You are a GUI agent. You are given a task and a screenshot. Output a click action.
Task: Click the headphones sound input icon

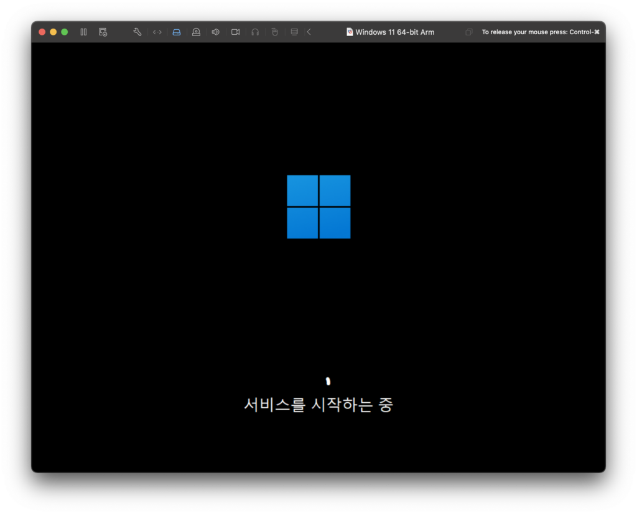click(x=254, y=32)
